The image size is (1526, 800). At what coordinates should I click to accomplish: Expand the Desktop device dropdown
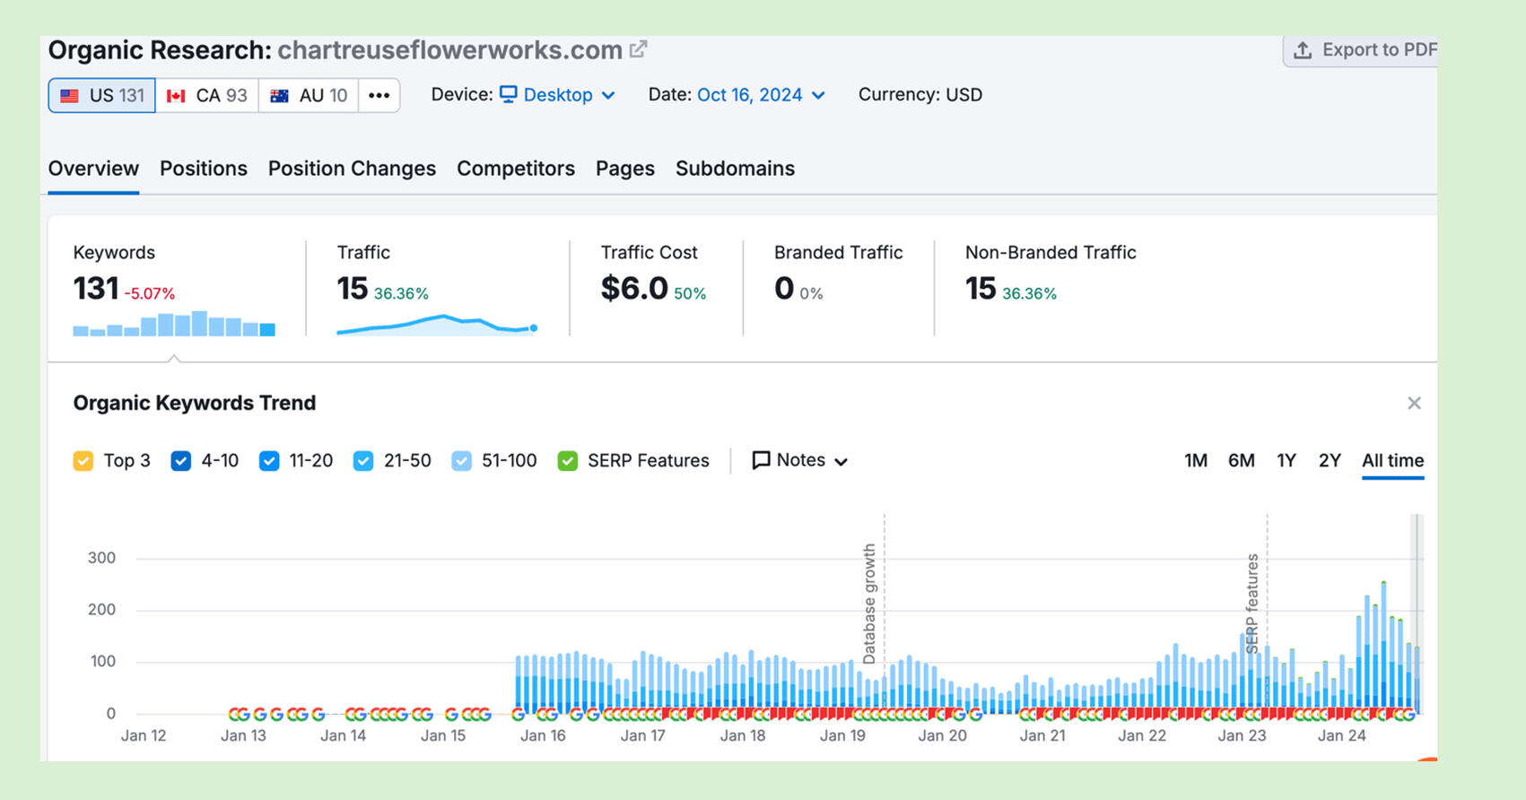click(x=557, y=95)
